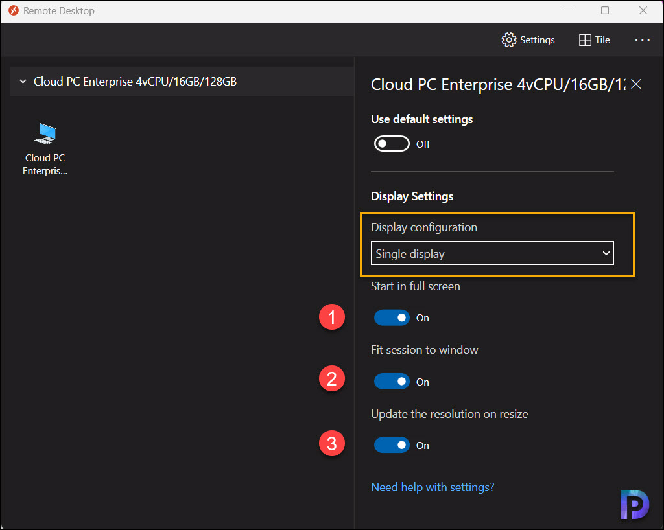The height and width of the screenshot is (530, 664).
Task: Toggle Update the resolution on resize
Action: (392, 445)
